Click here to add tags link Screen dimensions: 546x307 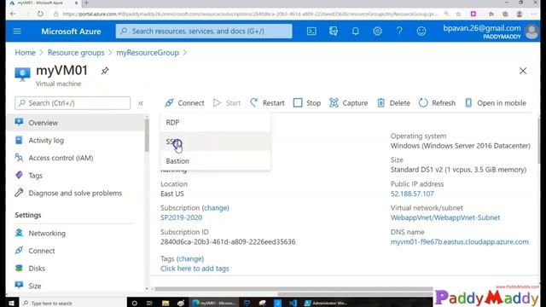point(195,269)
